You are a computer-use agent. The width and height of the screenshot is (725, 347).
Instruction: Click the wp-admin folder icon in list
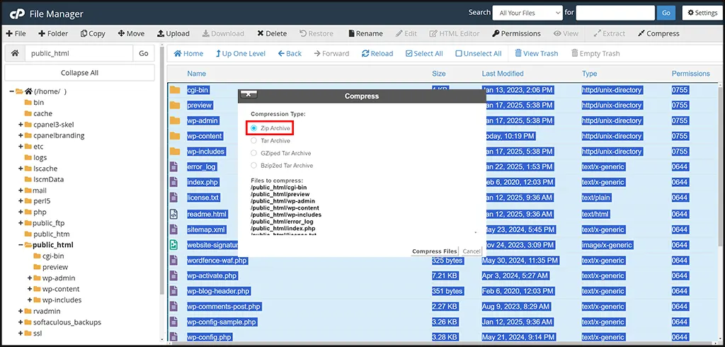click(x=174, y=121)
